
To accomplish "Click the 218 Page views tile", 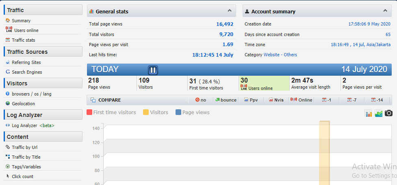I will point(112,83).
